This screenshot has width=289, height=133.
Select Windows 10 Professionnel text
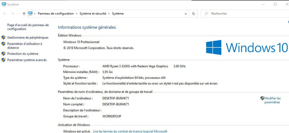coord(81,42)
